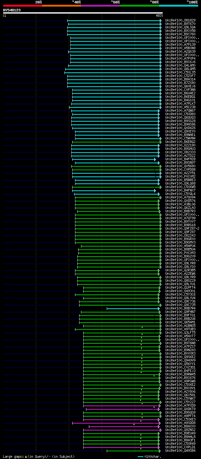The image size is (201, 459).
Task: Select UniRef100_Q9LYR8 label
Action: [x=180, y=263]
